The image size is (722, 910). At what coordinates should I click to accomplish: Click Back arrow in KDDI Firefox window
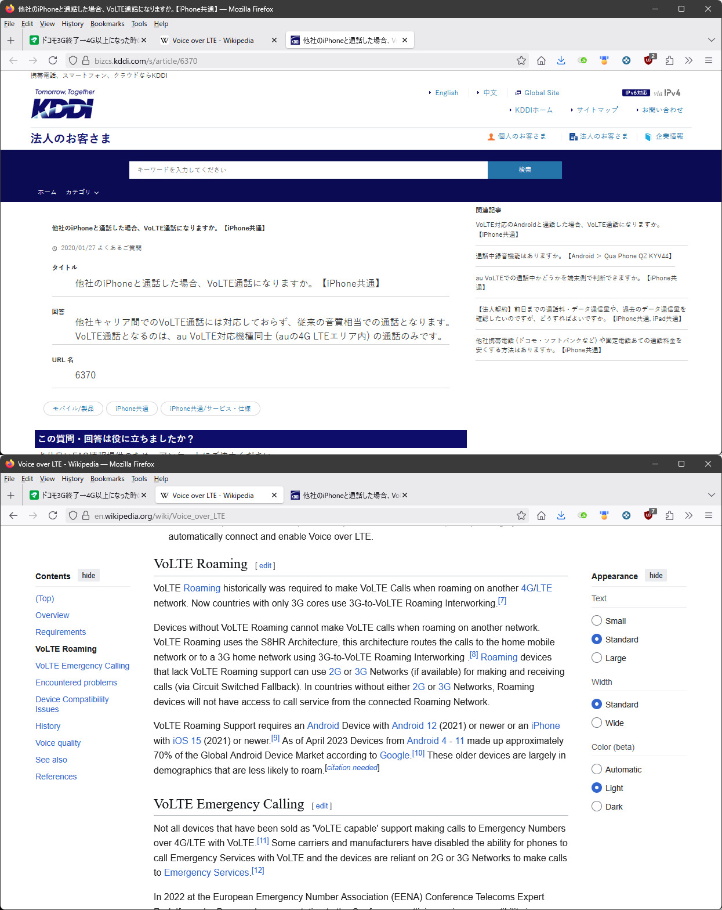13,60
